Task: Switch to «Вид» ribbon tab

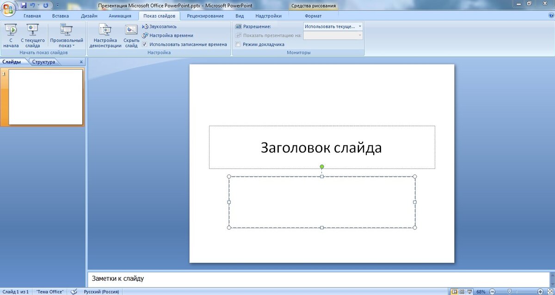Action: (x=240, y=16)
